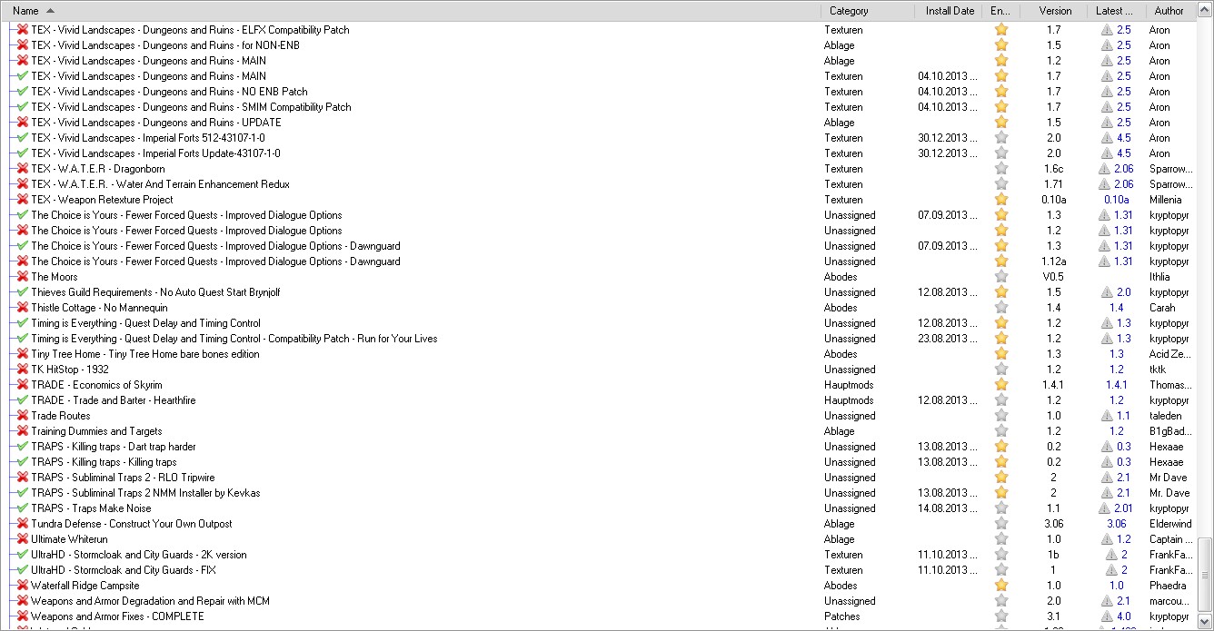Click author 'Elderwind' in Tundra Defense row
1214x631 pixels.
1170,524
